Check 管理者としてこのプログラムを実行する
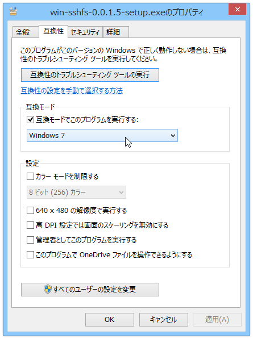The image size is (253, 339). point(30,240)
